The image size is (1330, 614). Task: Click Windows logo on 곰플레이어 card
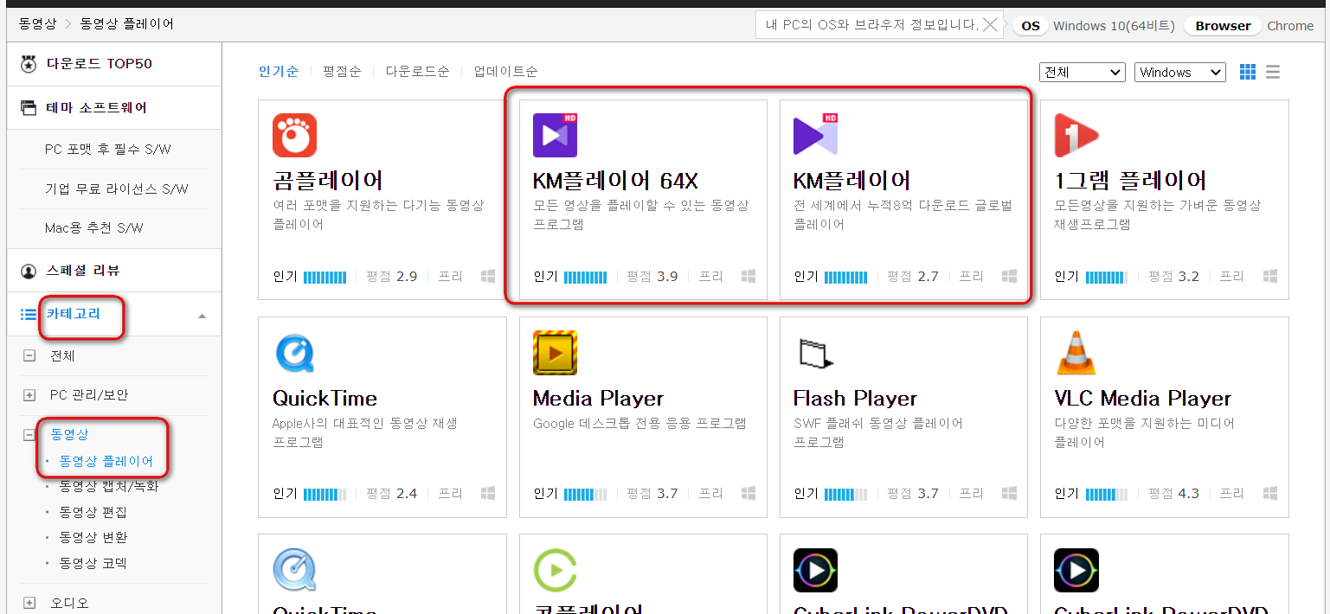tap(488, 277)
